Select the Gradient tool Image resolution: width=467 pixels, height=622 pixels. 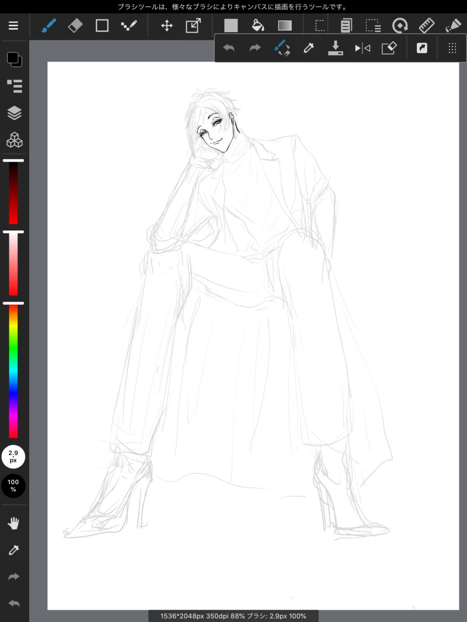click(x=284, y=26)
